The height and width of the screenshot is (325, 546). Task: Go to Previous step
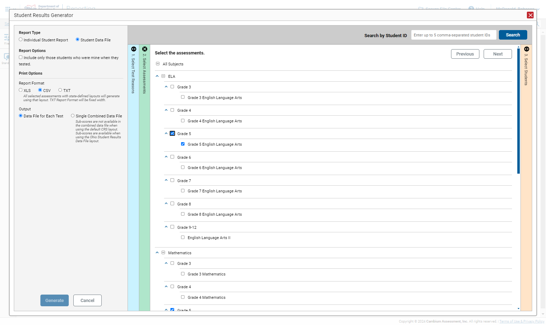[x=465, y=54]
